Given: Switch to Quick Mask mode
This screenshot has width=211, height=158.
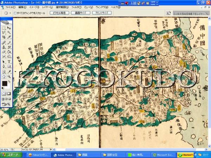Looking at the screenshot, I should (9, 94).
